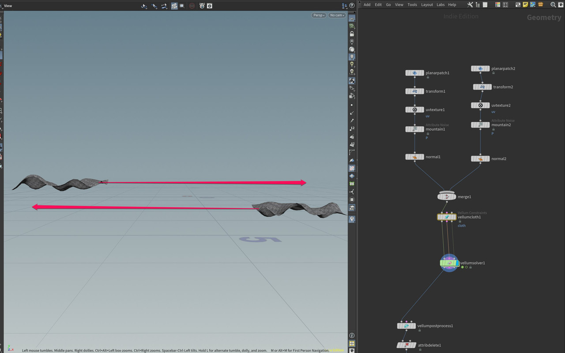Select the attribdelete1 node
565x353 pixels.
pyautogui.click(x=406, y=345)
